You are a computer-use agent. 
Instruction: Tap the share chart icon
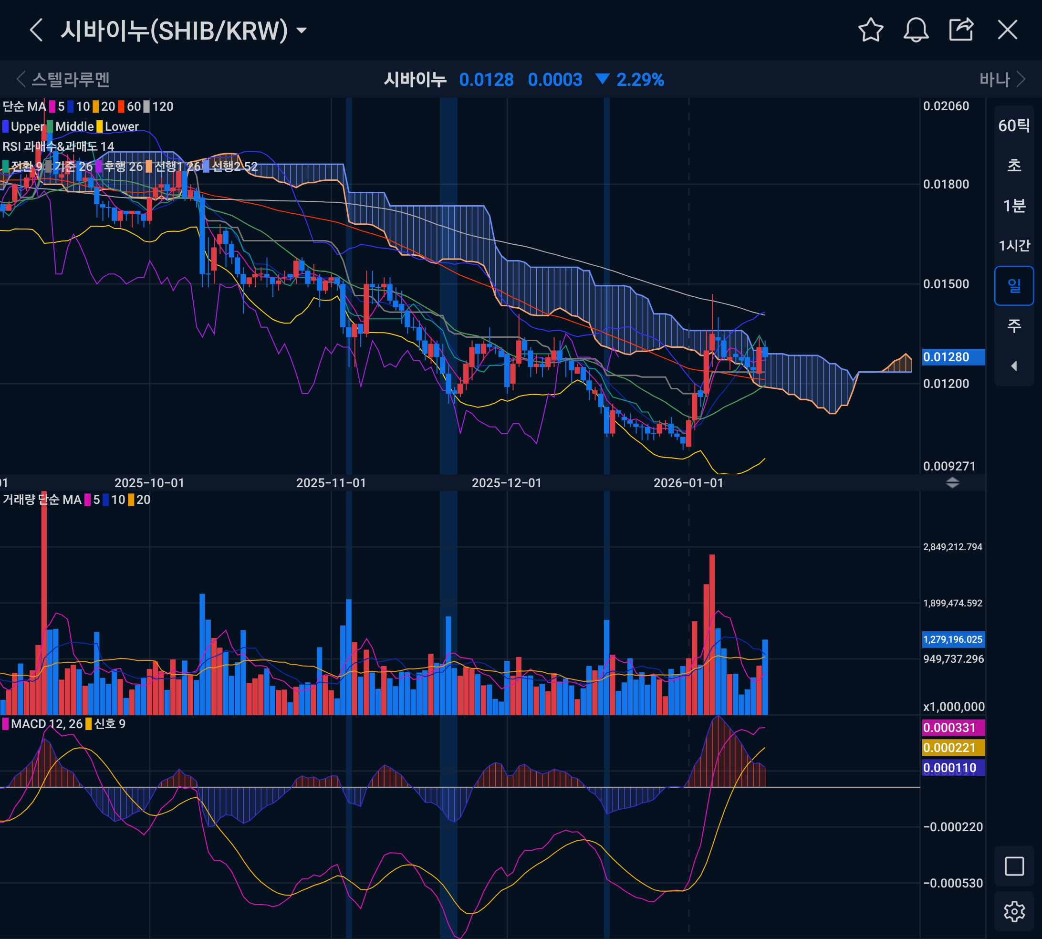[x=961, y=30]
